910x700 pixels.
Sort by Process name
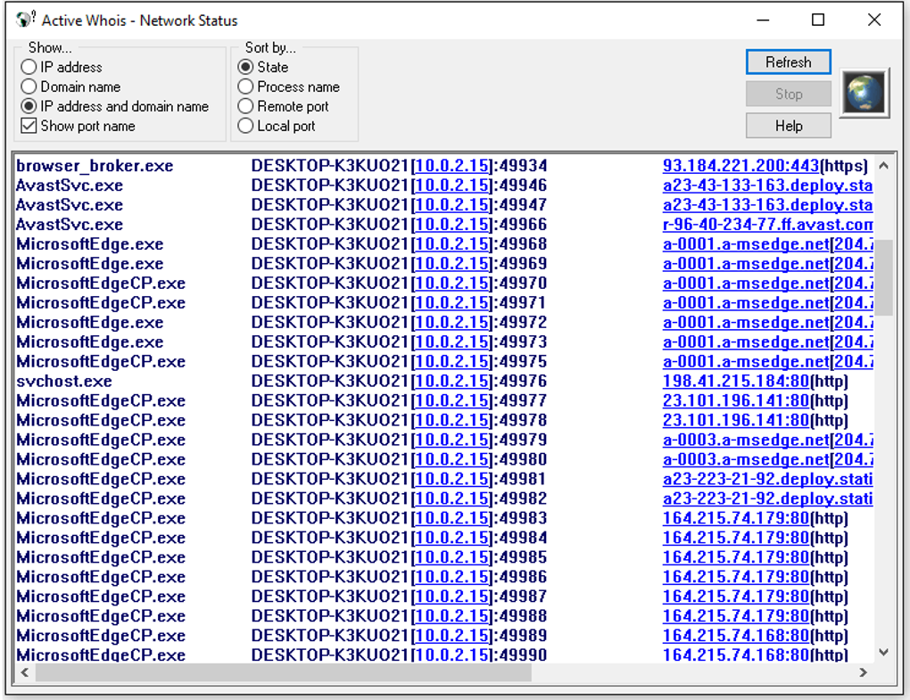click(289, 86)
